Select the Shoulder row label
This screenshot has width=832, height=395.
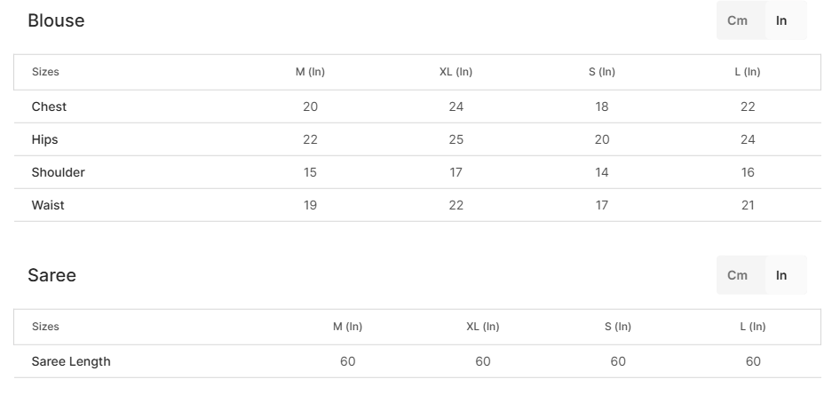[58, 172]
